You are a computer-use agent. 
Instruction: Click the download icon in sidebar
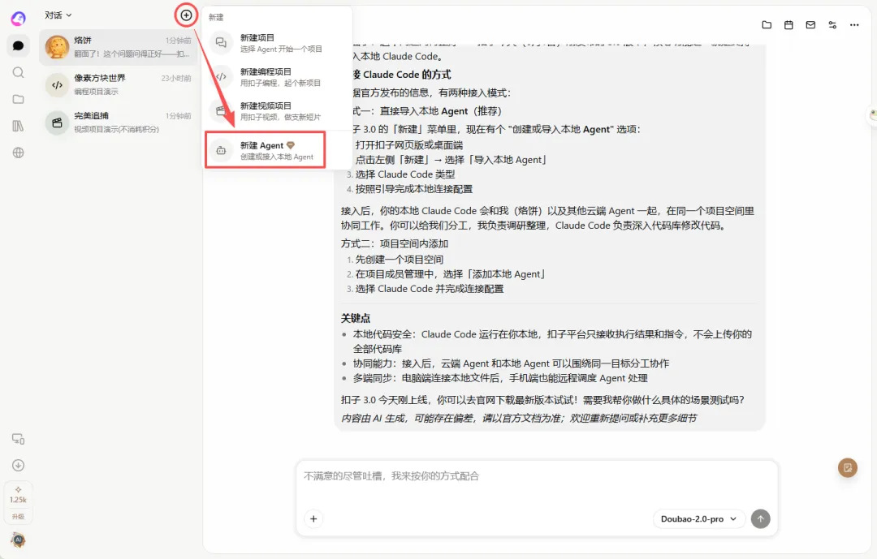click(x=18, y=465)
